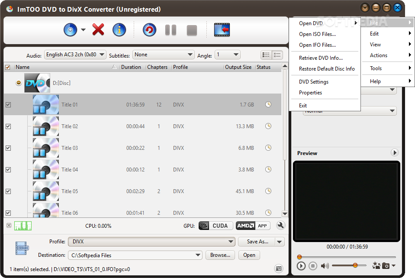The height and width of the screenshot is (278, 415).
Task: Uncheck the Title 05 checkbox
Action: (8, 191)
